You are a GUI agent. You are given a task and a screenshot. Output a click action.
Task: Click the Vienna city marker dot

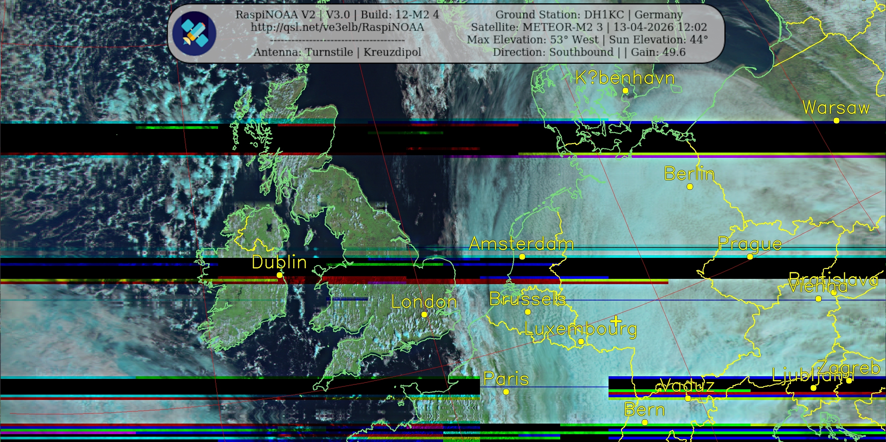[819, 299]
